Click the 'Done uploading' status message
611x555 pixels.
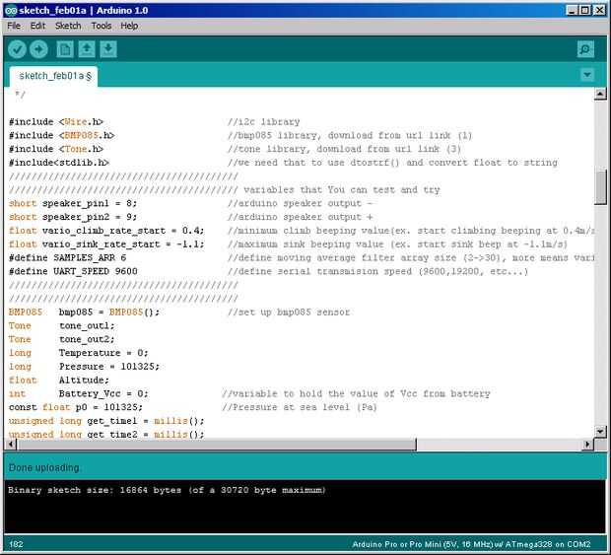click(x=43, y=467)
